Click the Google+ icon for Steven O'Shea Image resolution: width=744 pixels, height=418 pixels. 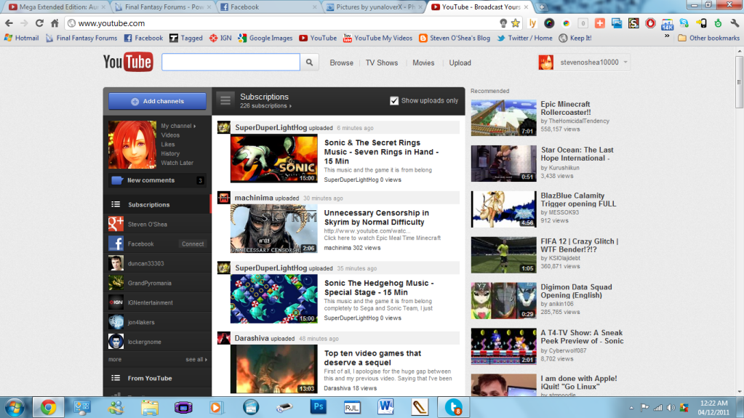116,224
